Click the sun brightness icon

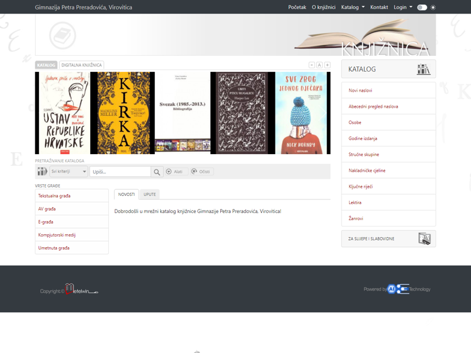(433, 7)
